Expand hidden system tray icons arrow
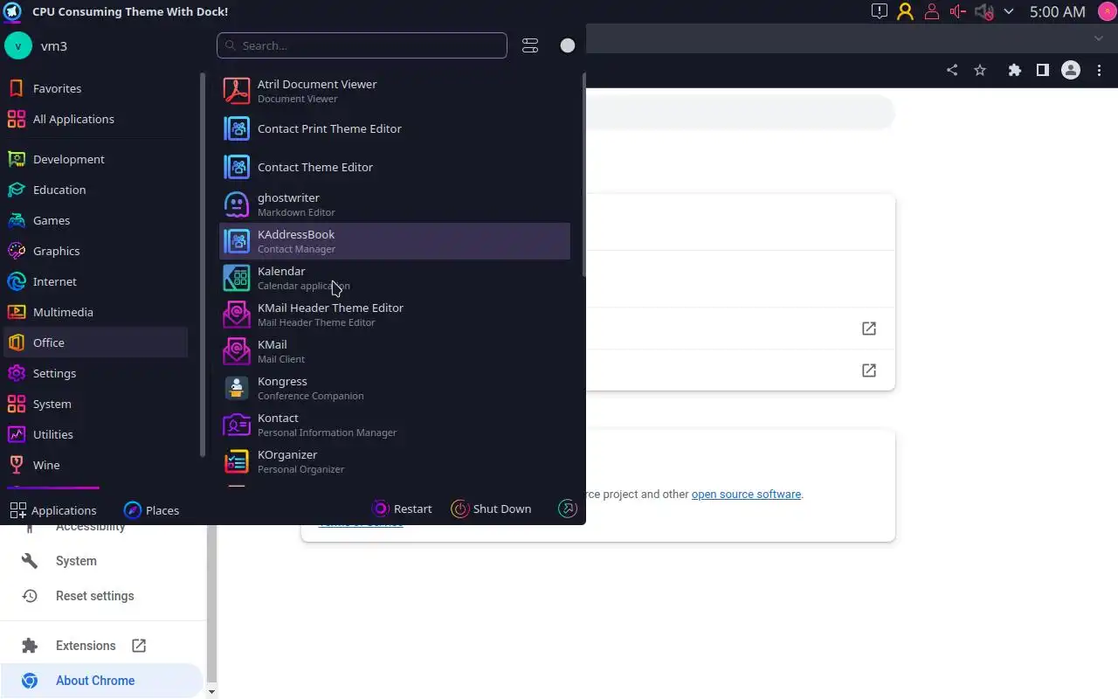The height and width of the screenshot is (699, 1118). (x=1009, y=11)
